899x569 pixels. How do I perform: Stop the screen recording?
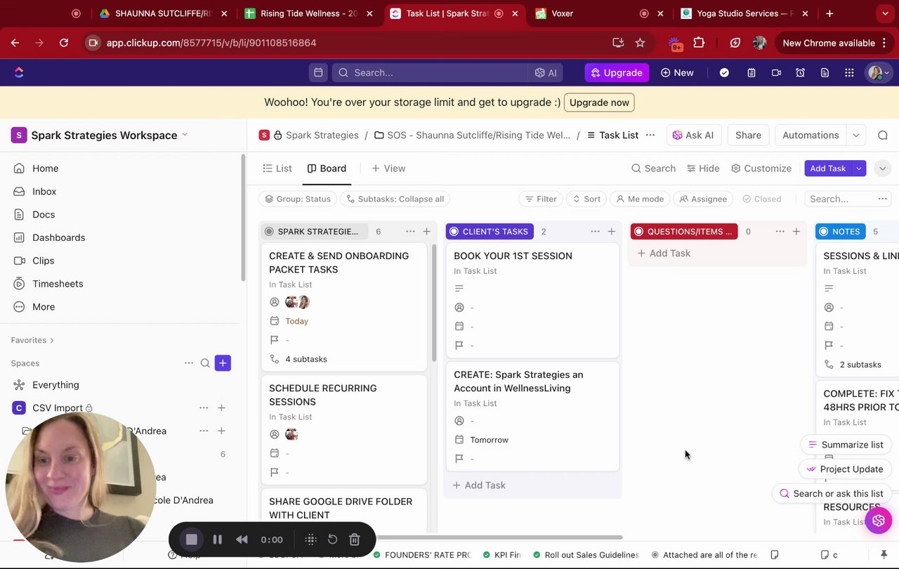tap(191, 539)
